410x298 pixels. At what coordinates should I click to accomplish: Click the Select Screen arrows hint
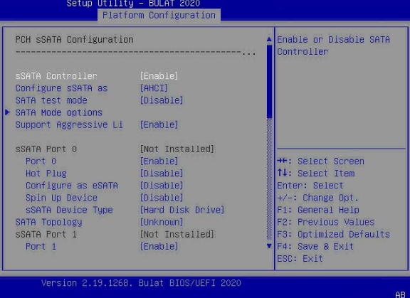pos(320,161)
